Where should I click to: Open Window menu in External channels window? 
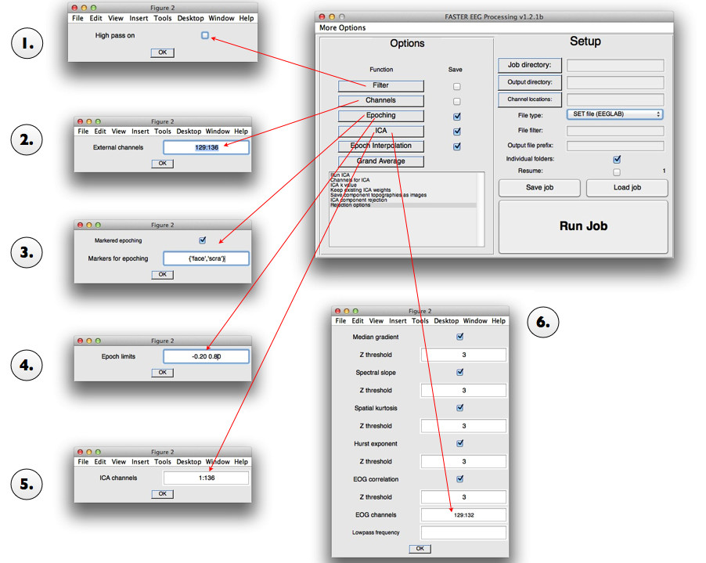[218, 132]
